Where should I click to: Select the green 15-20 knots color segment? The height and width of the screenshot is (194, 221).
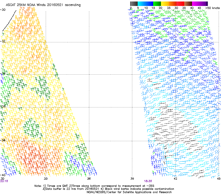click(x=157, y=4)
